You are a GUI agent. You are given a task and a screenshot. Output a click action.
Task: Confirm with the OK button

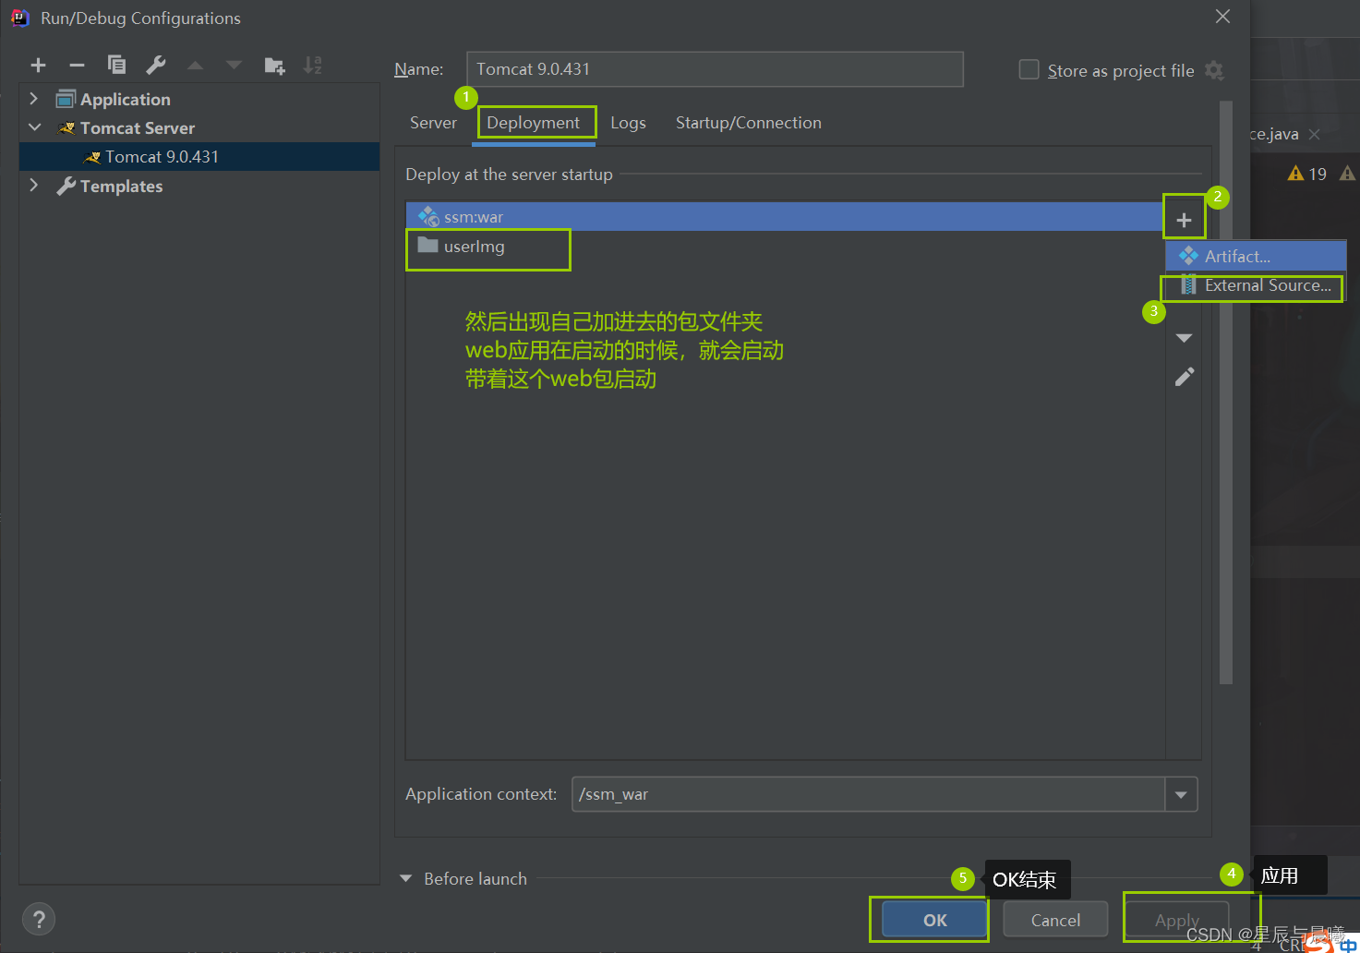935,920
